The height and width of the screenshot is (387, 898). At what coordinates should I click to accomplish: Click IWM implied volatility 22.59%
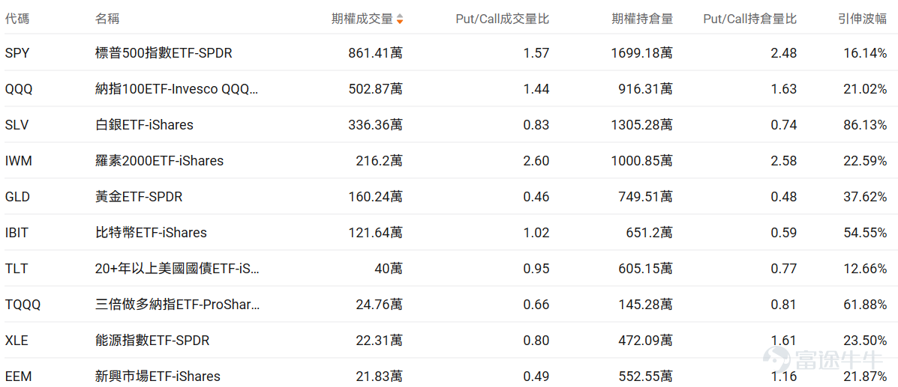(865, 161)
